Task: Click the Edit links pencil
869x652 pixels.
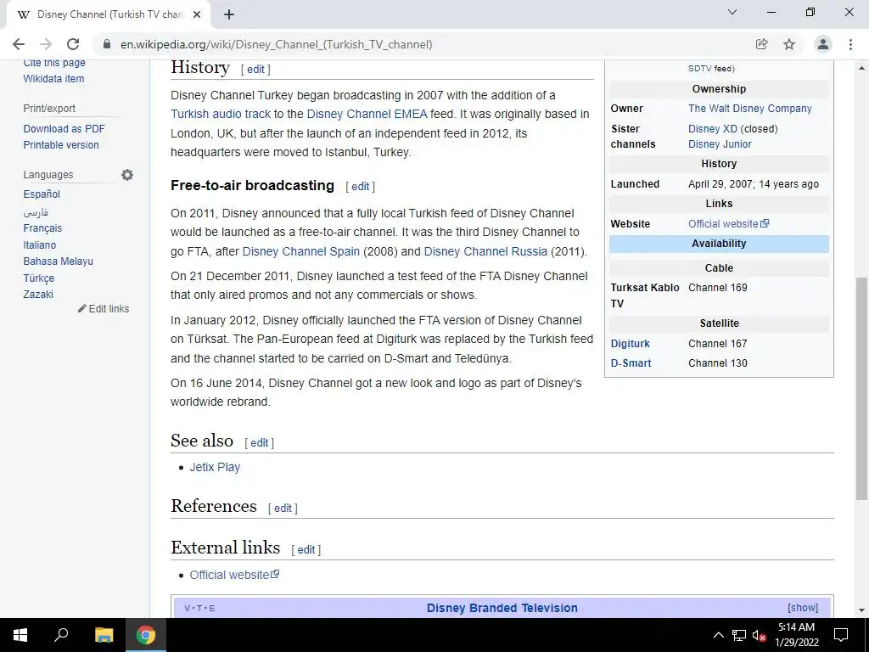Action: [x=104, y=309]
